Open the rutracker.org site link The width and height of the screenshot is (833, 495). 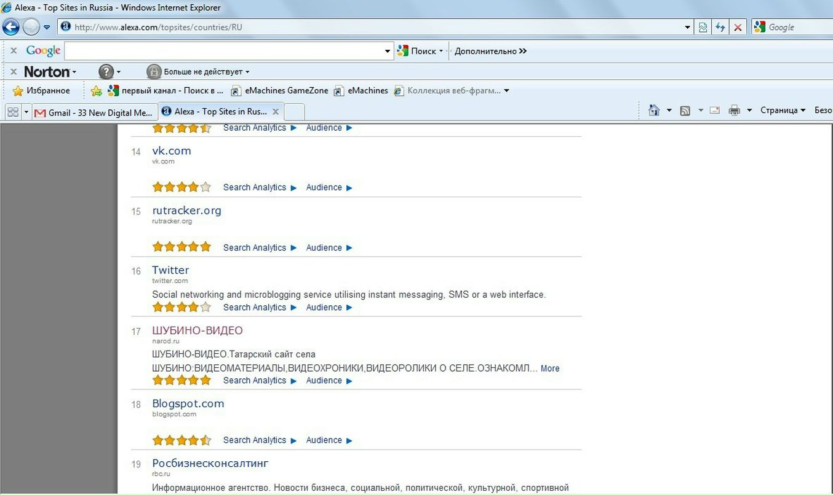186,210
